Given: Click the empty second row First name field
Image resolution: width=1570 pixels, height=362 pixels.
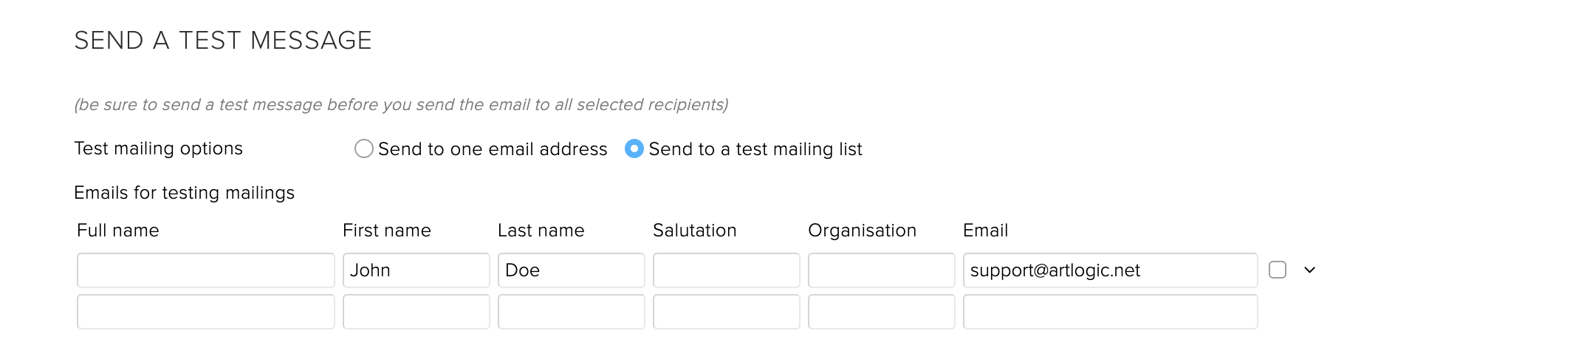Looking at the screenshot, I should point(416,312).
